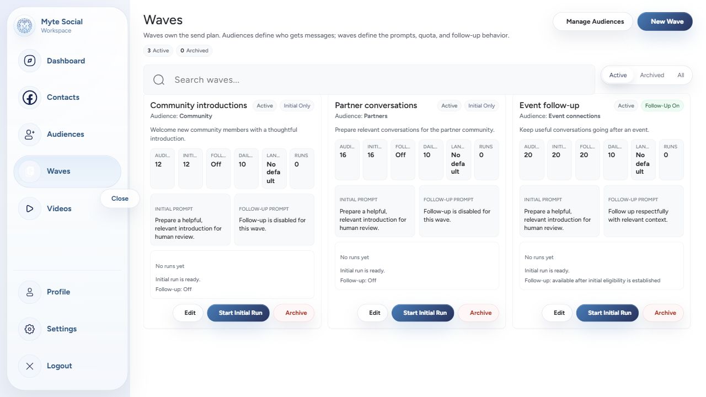
Task: Click the Settings gear icon
Action: [x=30, y=329]
